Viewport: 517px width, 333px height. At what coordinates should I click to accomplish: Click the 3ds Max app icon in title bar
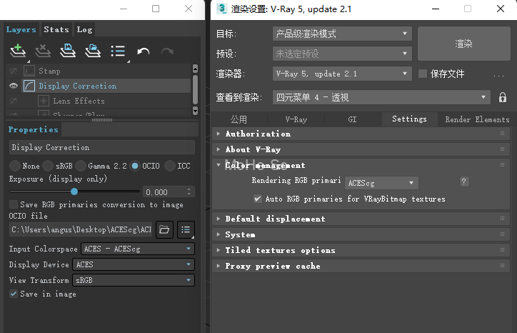[x=222, y=9]
